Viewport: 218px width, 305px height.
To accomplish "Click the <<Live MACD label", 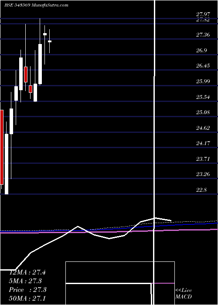I will 184,294.
